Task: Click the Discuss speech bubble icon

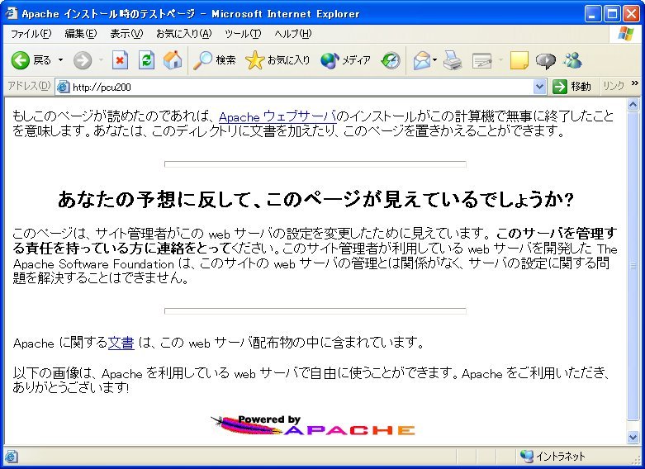Action: (x=545, y=61)
